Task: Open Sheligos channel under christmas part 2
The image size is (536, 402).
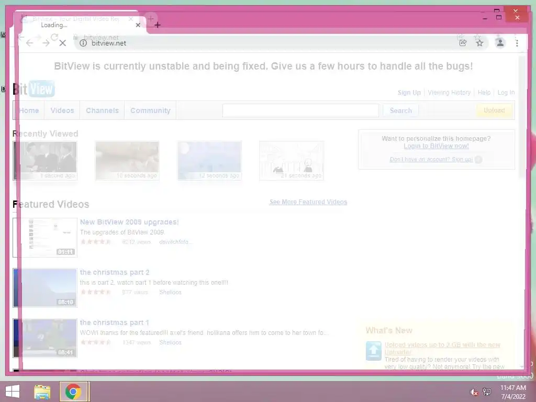Action: (x=170, y=292)
